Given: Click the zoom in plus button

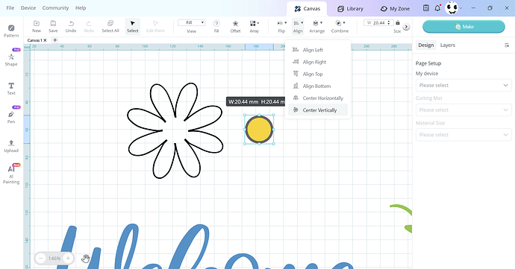Looking at the screenshot, I should click(68, 258).
